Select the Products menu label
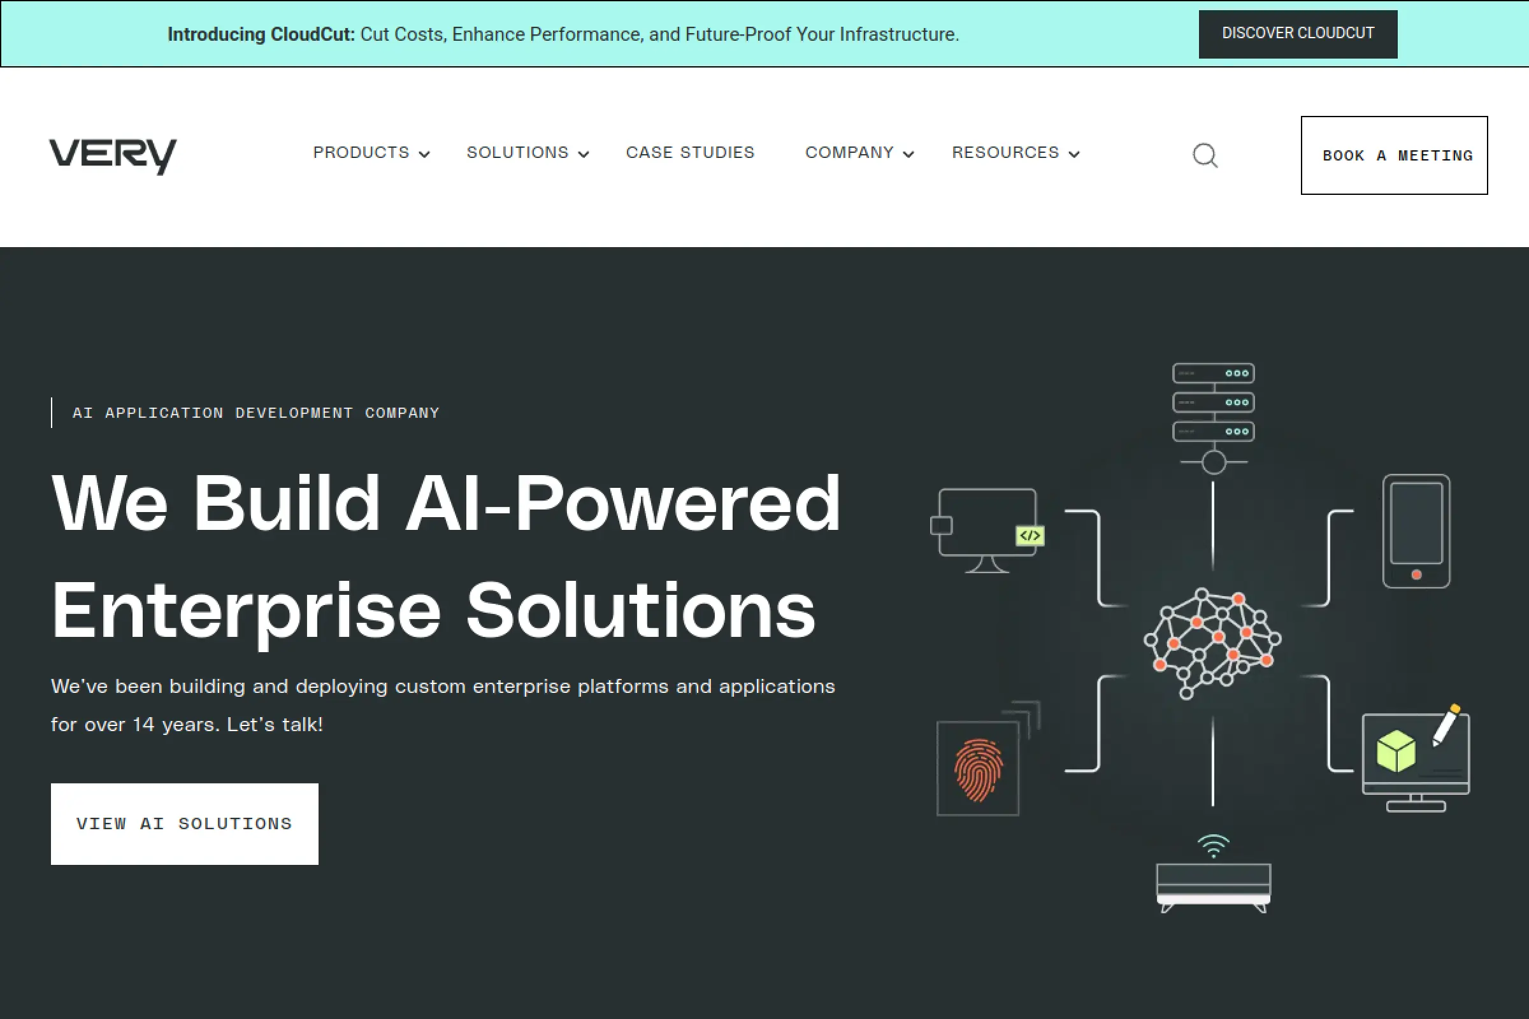 361,153
